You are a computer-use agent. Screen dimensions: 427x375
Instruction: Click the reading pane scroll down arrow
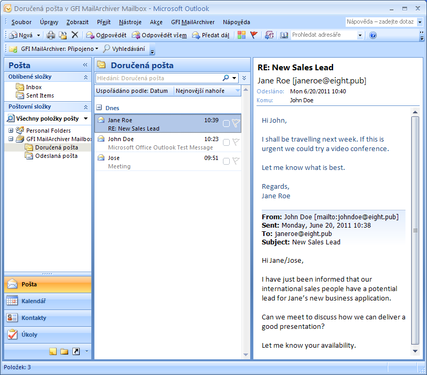click(415, 351)
